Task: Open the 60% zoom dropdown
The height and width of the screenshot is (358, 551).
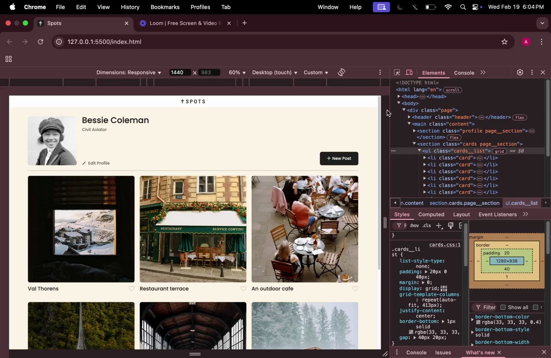Action: pos(237,72)
